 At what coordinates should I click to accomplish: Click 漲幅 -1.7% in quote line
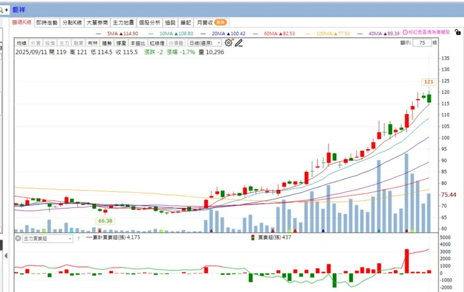[181, 52]
